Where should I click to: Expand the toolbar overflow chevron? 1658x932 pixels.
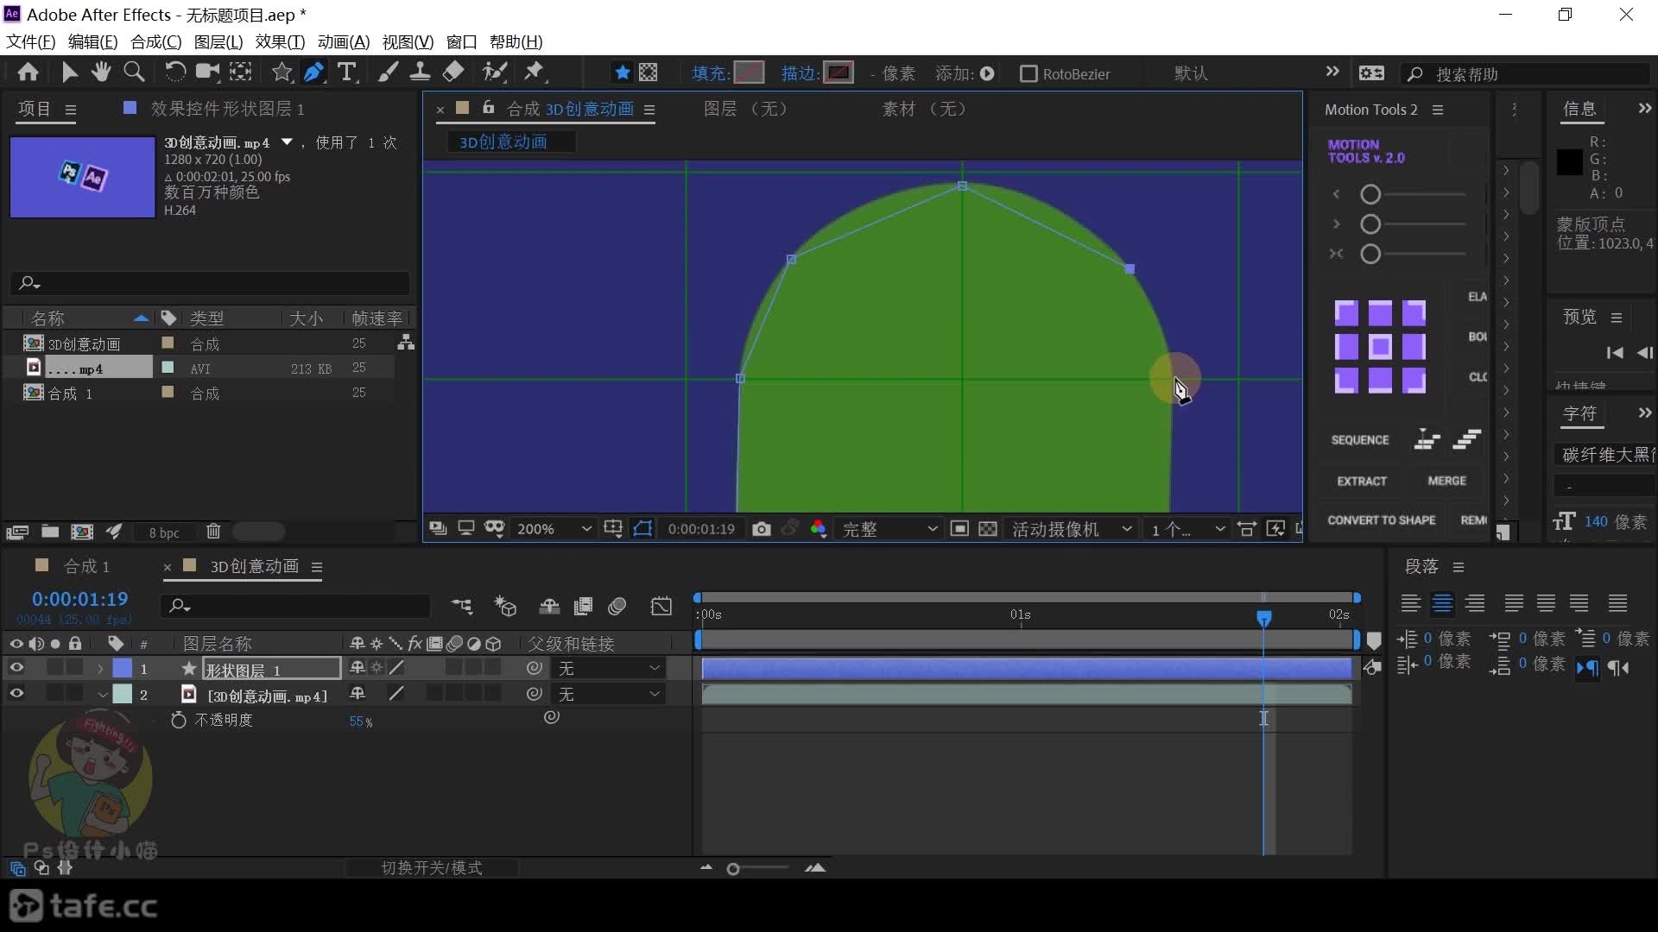point(1332,72)
